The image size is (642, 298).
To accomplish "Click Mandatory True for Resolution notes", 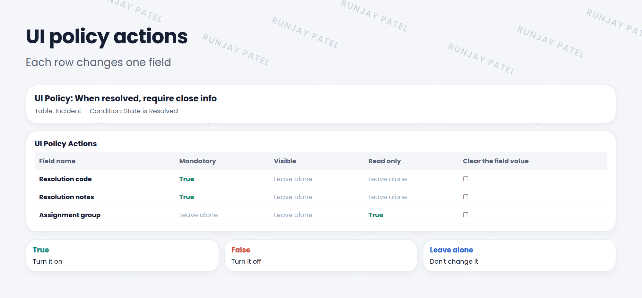I will click(187, 197).
